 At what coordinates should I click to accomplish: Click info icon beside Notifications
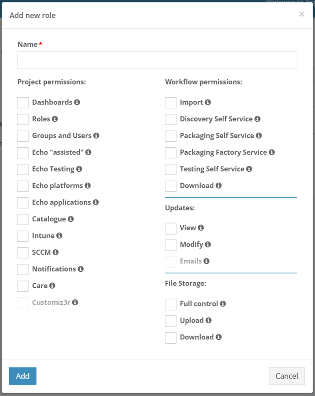pos(81,269)
